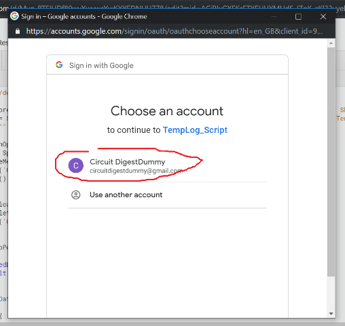
Task: Click the person icon beside Use another account
Action: coord(76,195)
